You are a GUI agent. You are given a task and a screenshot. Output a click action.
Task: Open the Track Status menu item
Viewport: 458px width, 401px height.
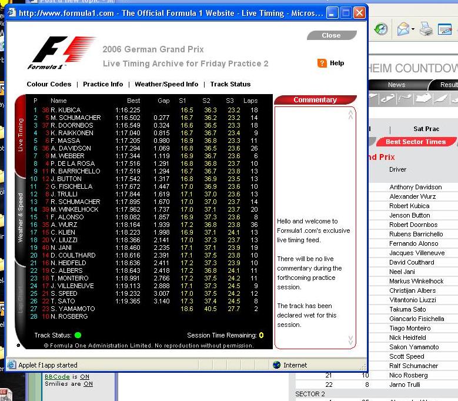coord(230,84)
